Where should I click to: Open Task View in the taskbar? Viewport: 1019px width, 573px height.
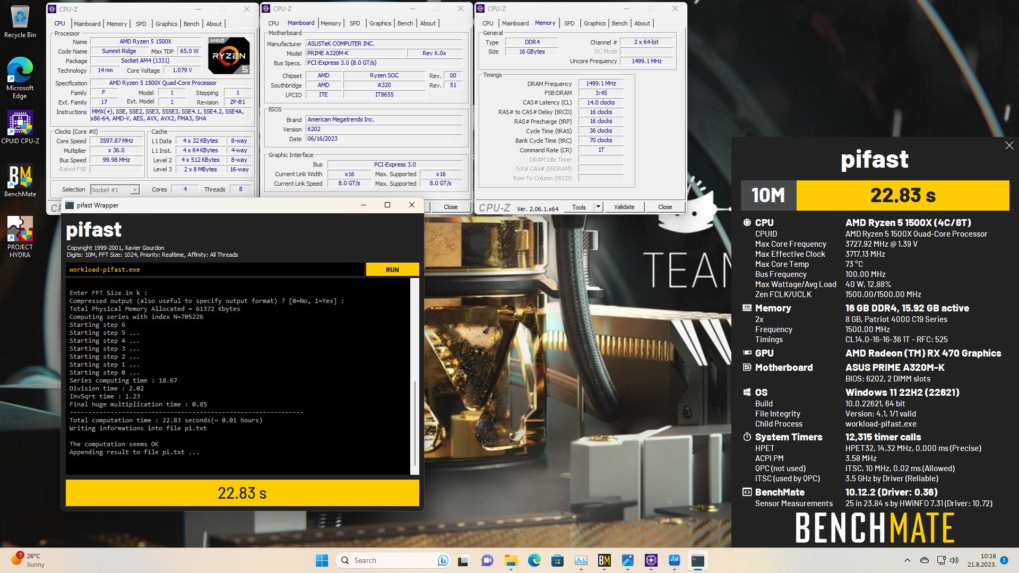coord(464,560)
